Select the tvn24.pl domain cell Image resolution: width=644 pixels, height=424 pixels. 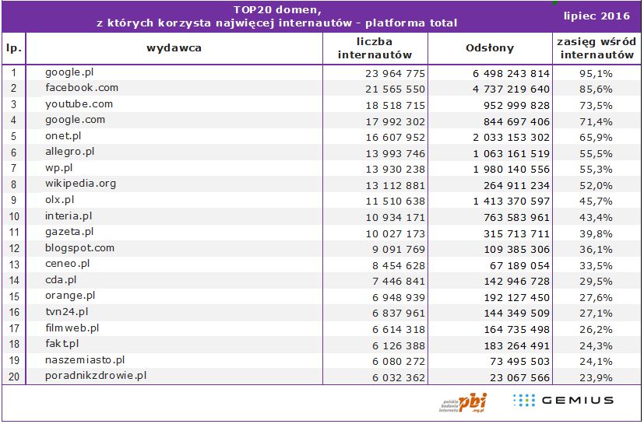pos(67,312)
